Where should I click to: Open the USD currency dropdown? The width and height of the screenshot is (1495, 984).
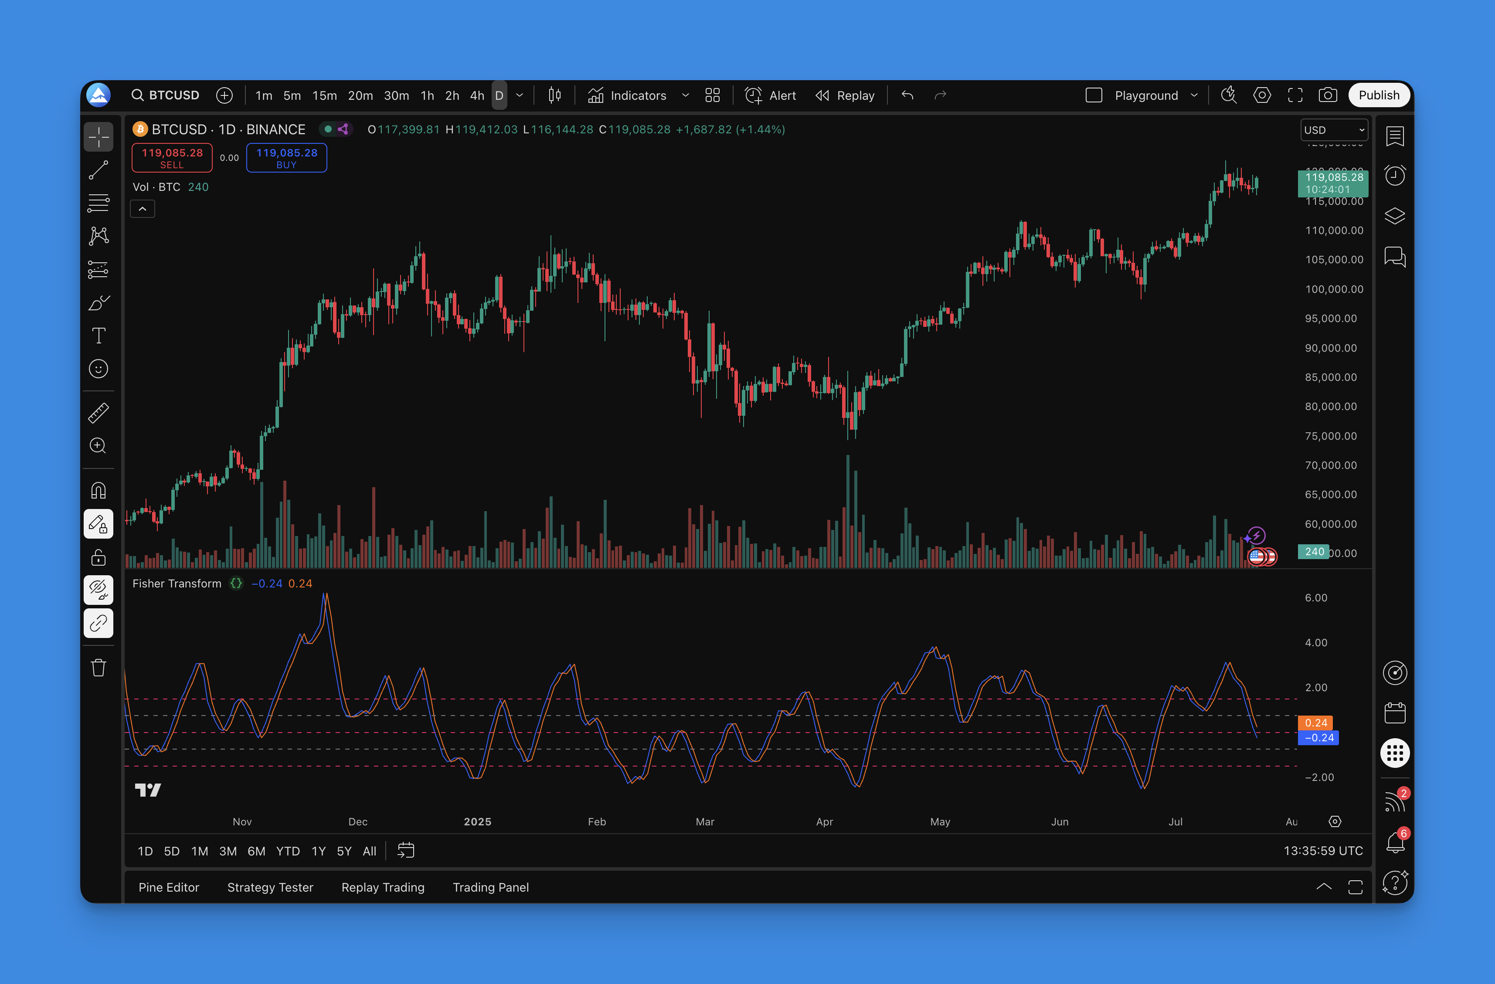click(1334, 130)
